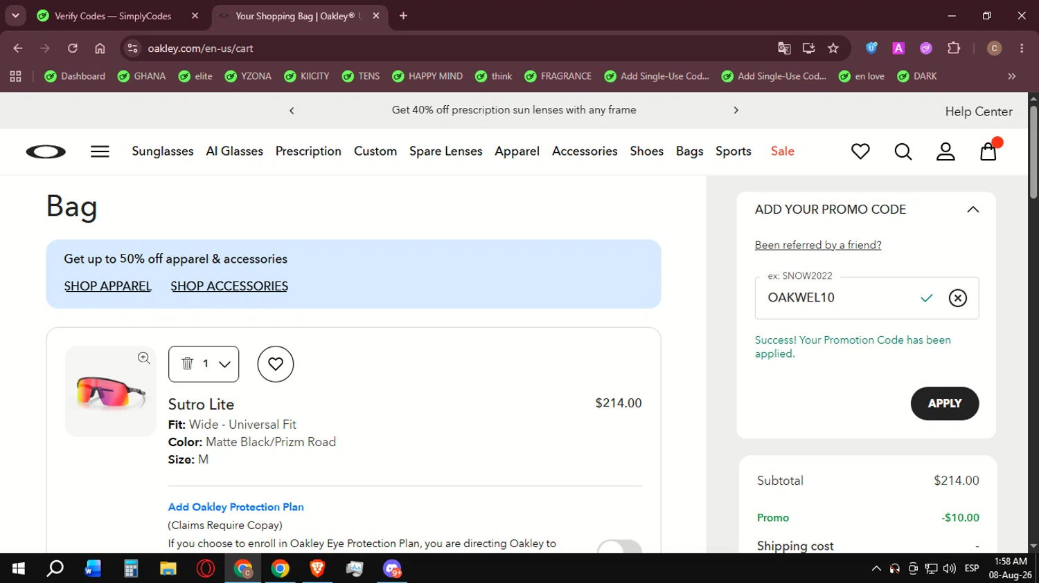Screen dimensions: 1039x583
Task: Open the Help Center link
Action: (979, 111)
